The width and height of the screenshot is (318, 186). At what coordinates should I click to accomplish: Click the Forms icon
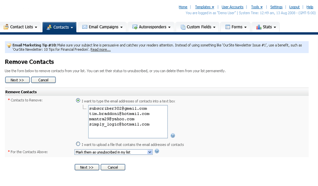pos(227,27)
